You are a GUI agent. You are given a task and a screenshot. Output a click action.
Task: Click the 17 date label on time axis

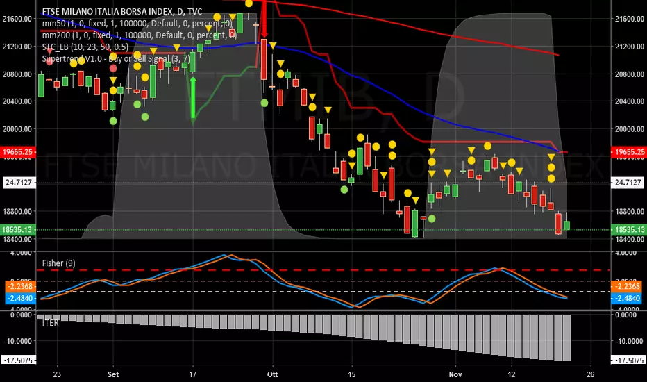[193, 374]
